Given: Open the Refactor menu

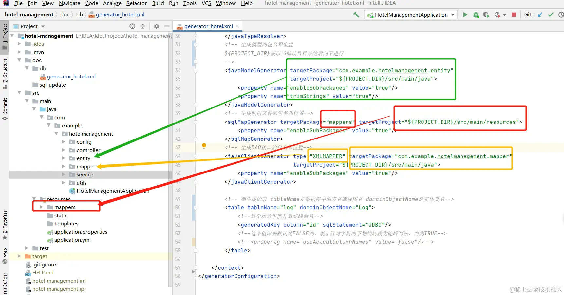Looking at the screenshot, I should (137, 3).
